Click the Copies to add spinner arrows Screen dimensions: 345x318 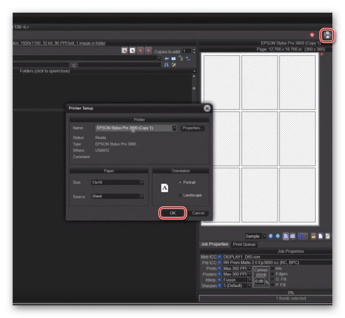pyautogui.click(x=194, y=51)
